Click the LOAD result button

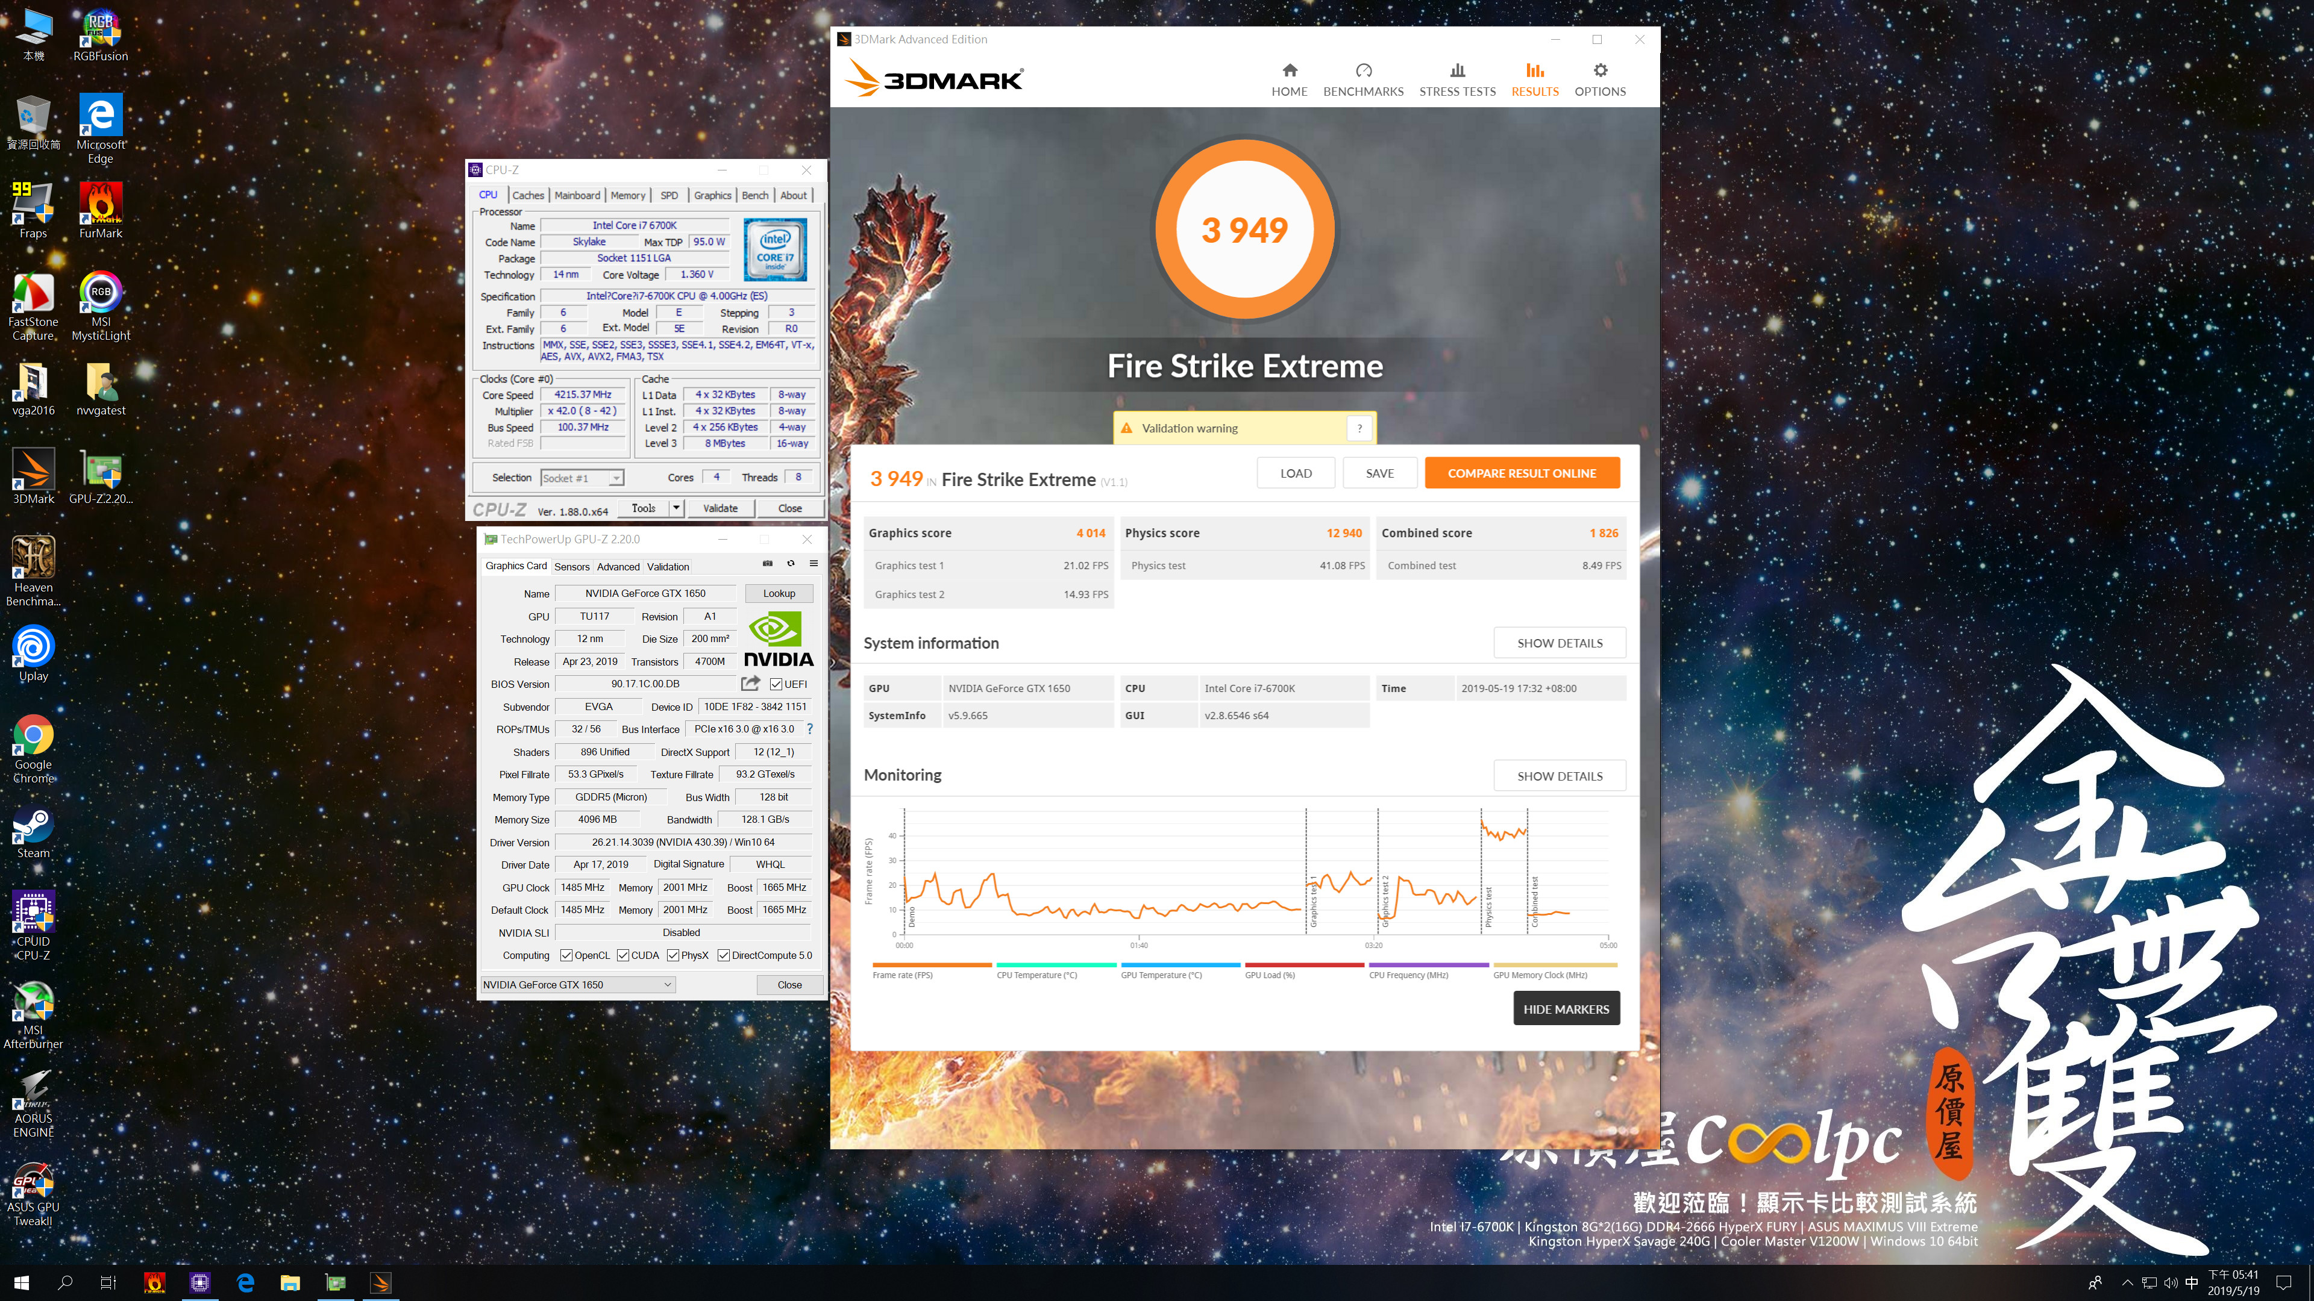1296,473
